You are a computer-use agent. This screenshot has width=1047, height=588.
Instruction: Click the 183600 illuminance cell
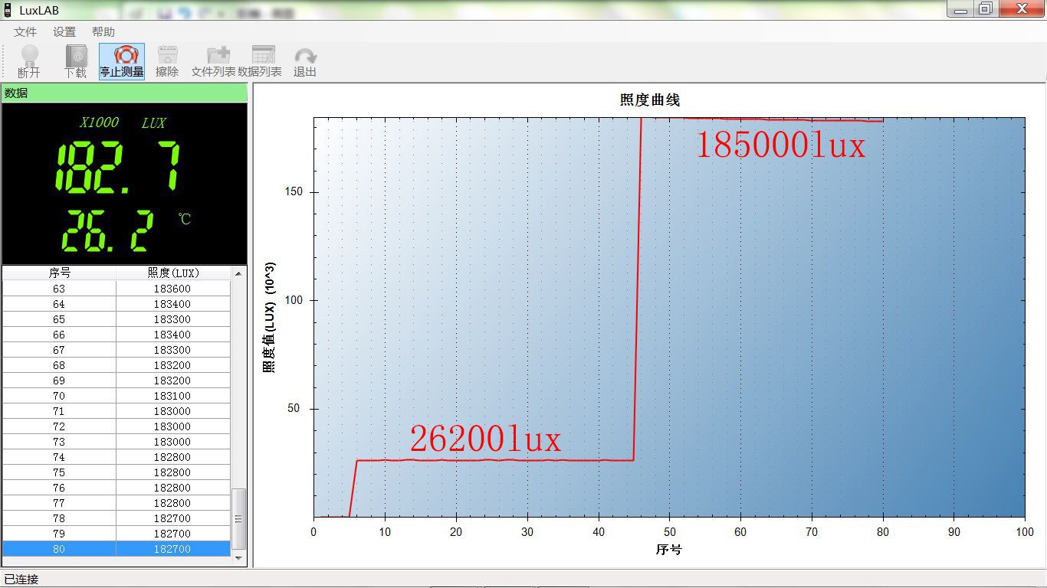[173, 289]
